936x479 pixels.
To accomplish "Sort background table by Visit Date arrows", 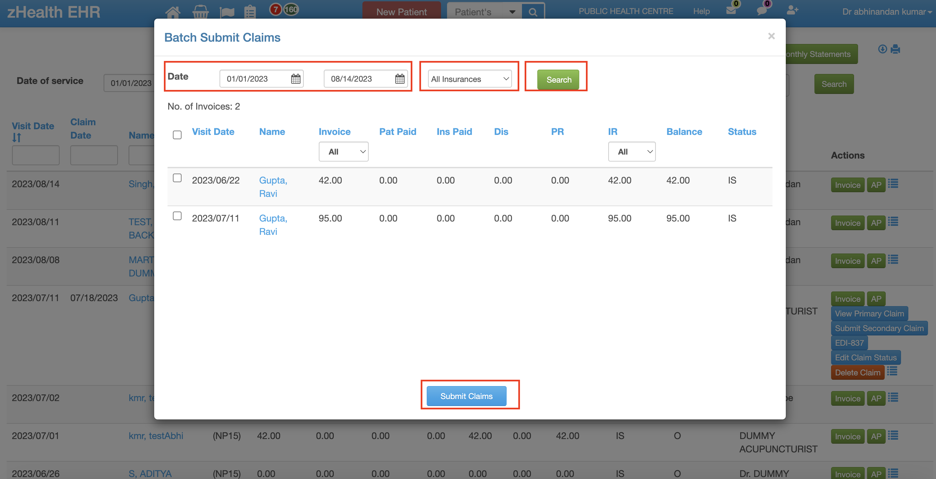I will point(17,138).
